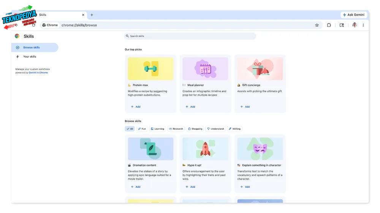380x213 pixels.
Task: Click the Chrome profile avatar
Action: point(355,25)
